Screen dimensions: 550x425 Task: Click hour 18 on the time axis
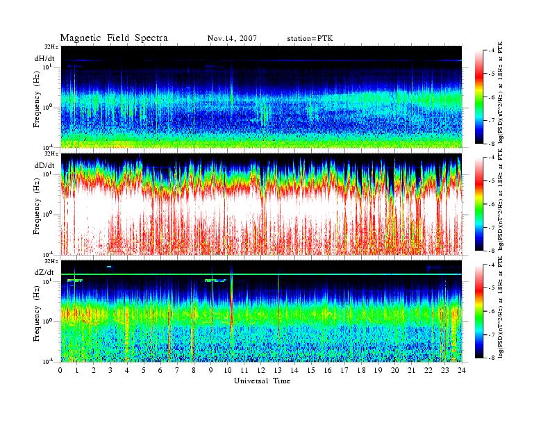click(361, 370)
